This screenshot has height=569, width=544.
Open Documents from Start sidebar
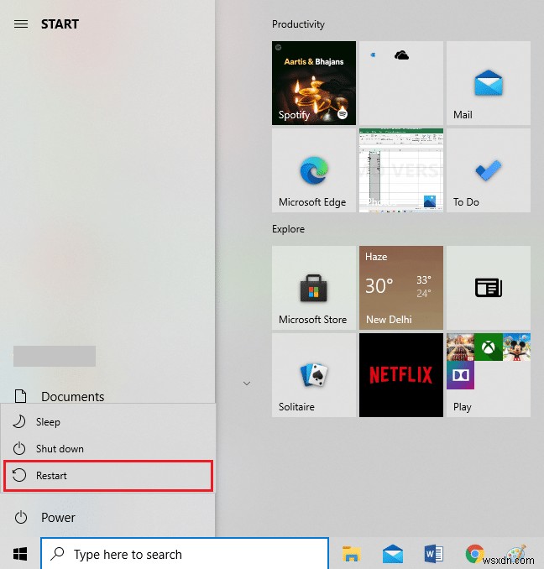[107, 396]
